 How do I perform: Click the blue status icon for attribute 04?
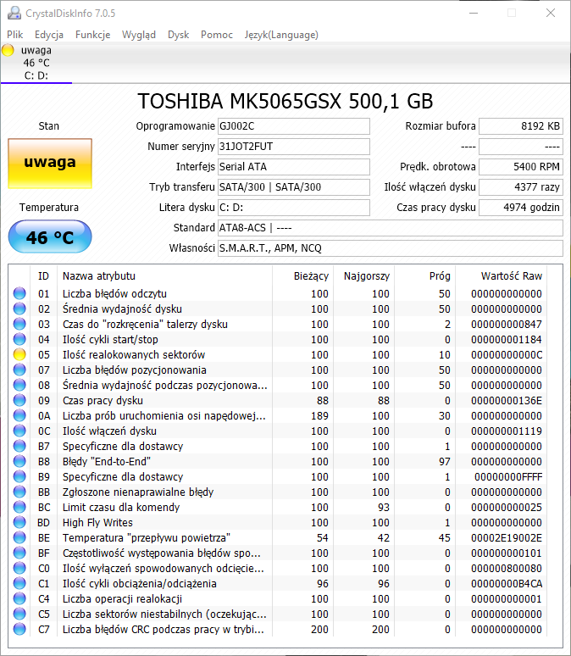point(19,339)
